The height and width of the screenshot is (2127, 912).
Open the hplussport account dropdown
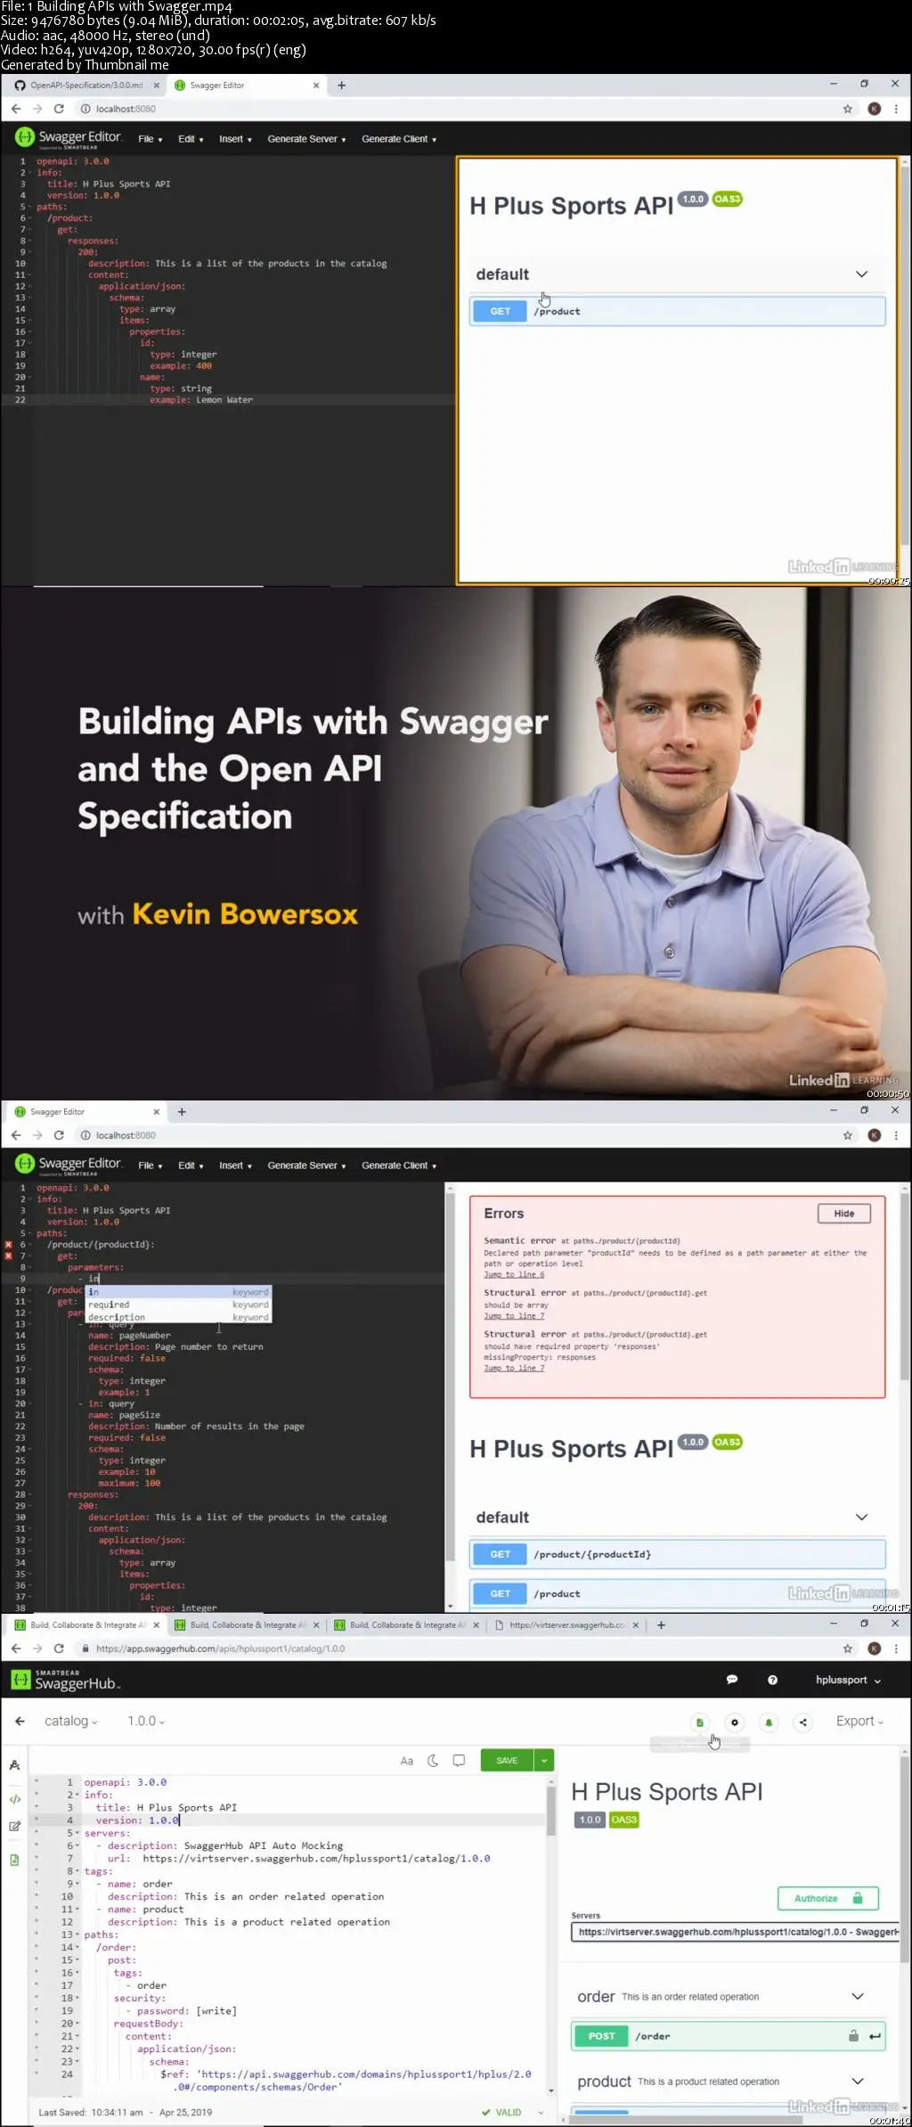click(x=848, y=1680)
